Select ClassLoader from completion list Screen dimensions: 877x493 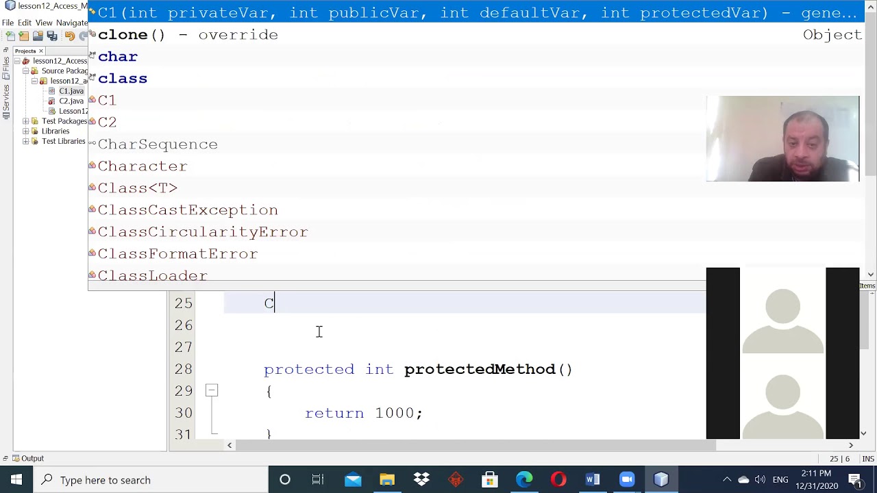475,275
